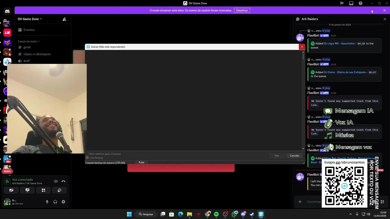The image size is (390, 219).
Task: Toggle Criar Backup checkbox
Action: pos(87,158)
